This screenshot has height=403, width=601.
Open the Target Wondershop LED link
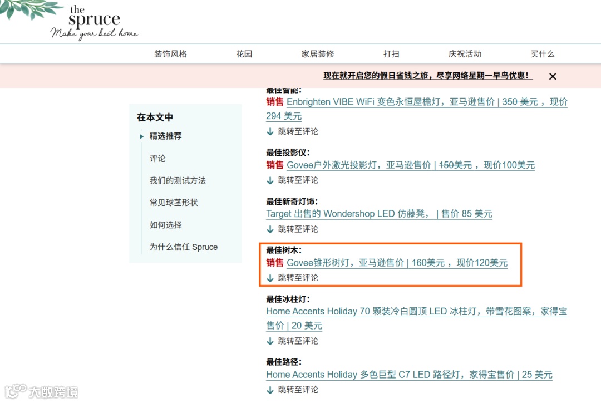coord(379,214)
